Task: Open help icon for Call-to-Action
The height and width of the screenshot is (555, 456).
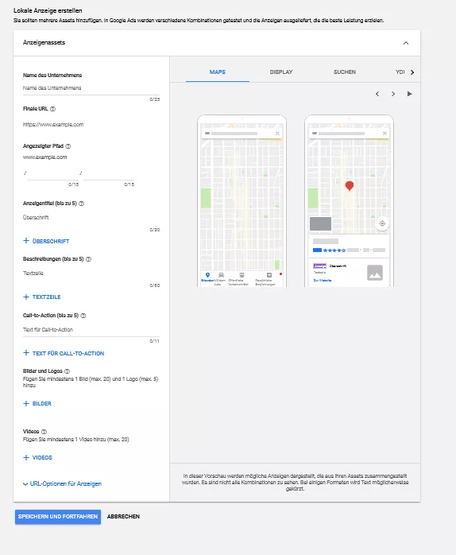Action: pyautogui.click(x=83, y=316)
